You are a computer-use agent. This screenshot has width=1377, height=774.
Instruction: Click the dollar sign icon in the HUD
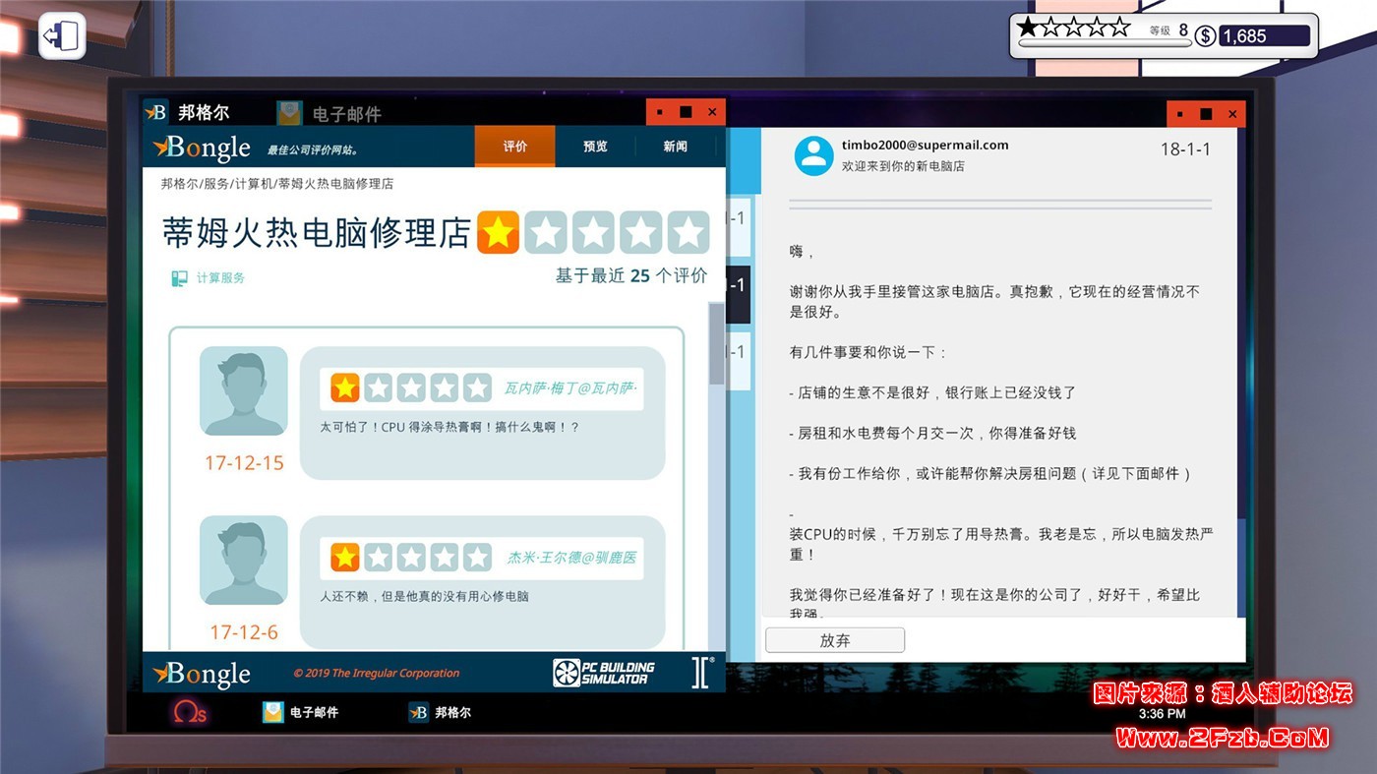pyautogui.click(x=1205, y=36)
